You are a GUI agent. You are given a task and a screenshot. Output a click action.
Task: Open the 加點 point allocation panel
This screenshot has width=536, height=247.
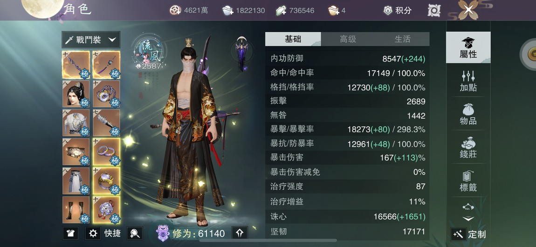coord(468,81)
